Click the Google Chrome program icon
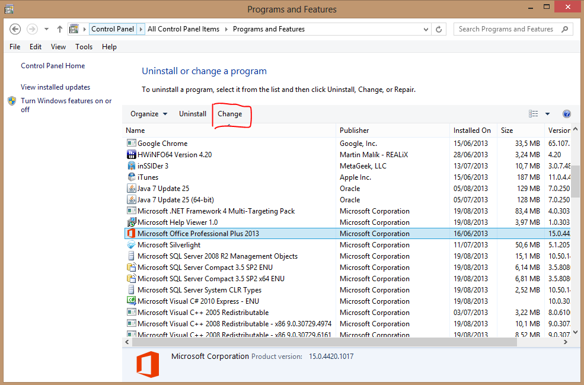The image size is (584, 385). click(131, 143)
